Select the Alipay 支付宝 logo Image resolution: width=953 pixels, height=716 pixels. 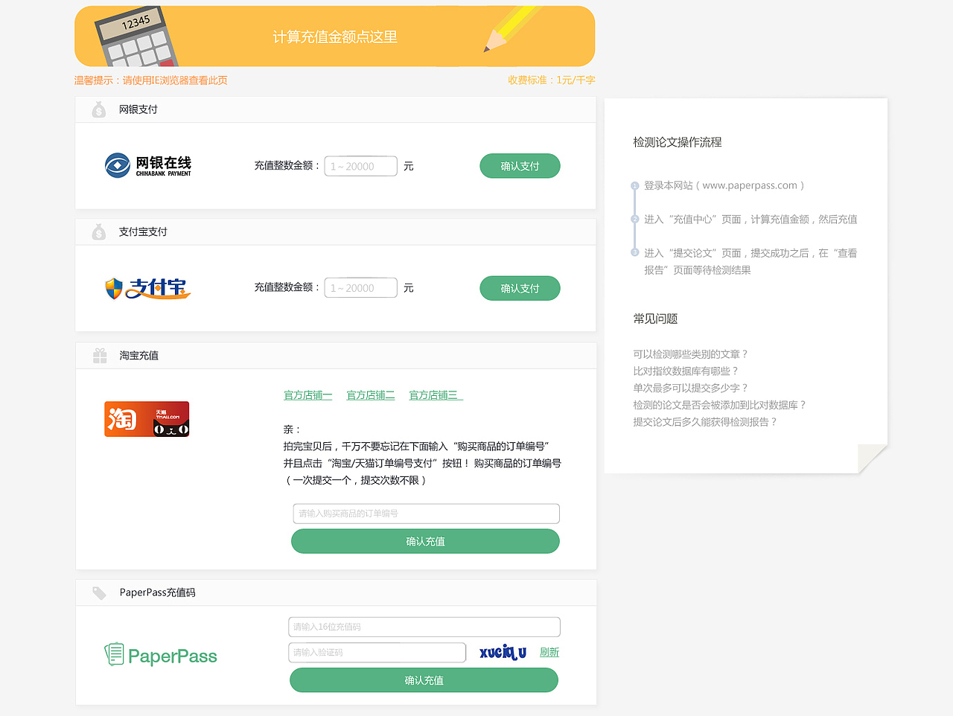point(147,287)
